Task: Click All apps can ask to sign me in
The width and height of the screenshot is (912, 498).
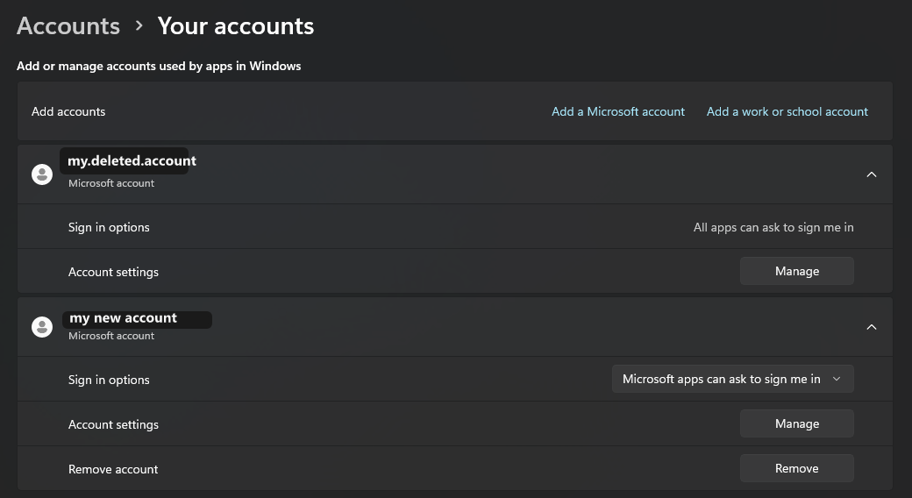Action: [x=773, y=227]
